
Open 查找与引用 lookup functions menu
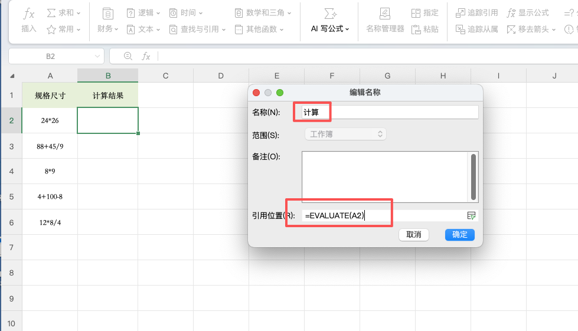(x=197, y=29)
